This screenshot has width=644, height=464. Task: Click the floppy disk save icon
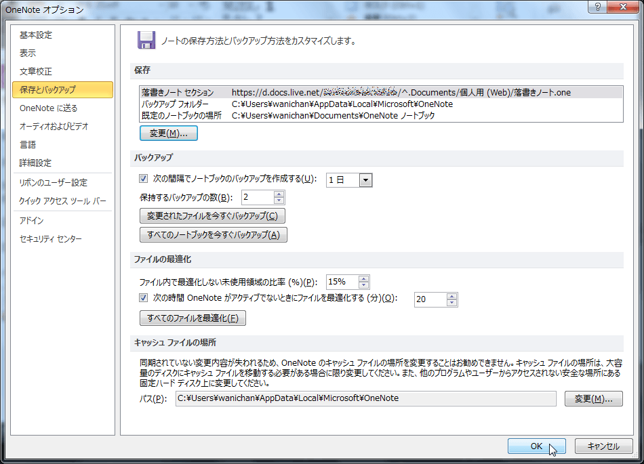coord(146,40)
